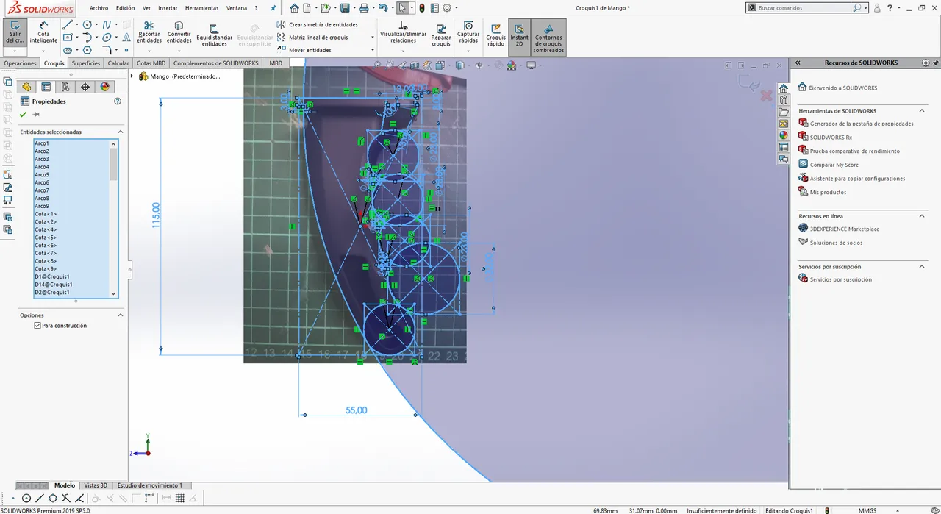This screenshot has width=941, height=514.
Task: Switch to the Operaciones tab
Action: [20, 63]
